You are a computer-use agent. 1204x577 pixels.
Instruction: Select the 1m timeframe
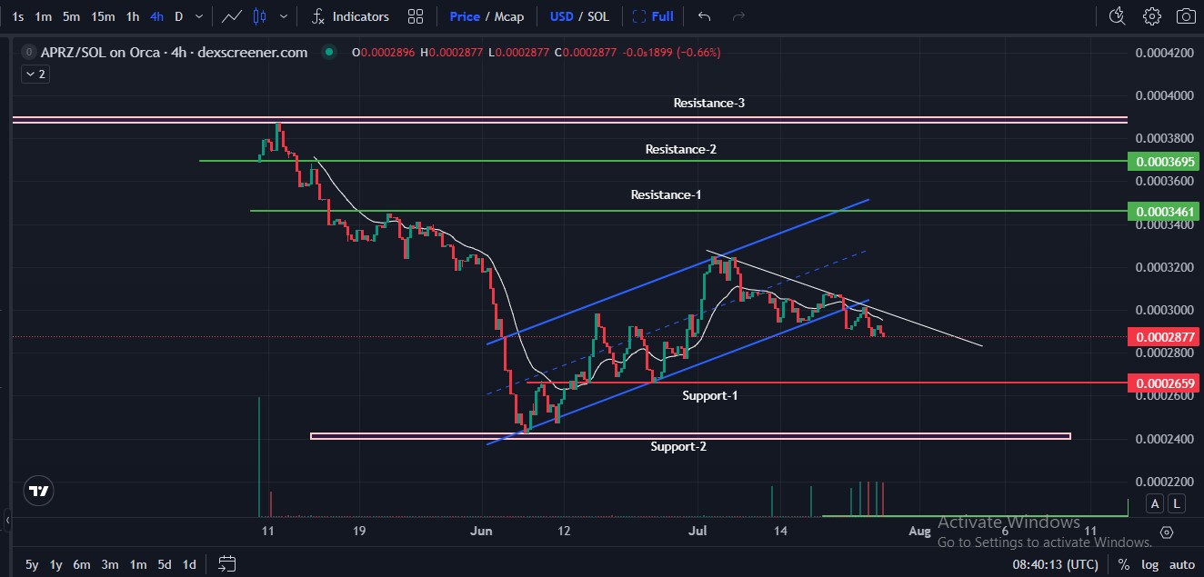pos(44,16)
